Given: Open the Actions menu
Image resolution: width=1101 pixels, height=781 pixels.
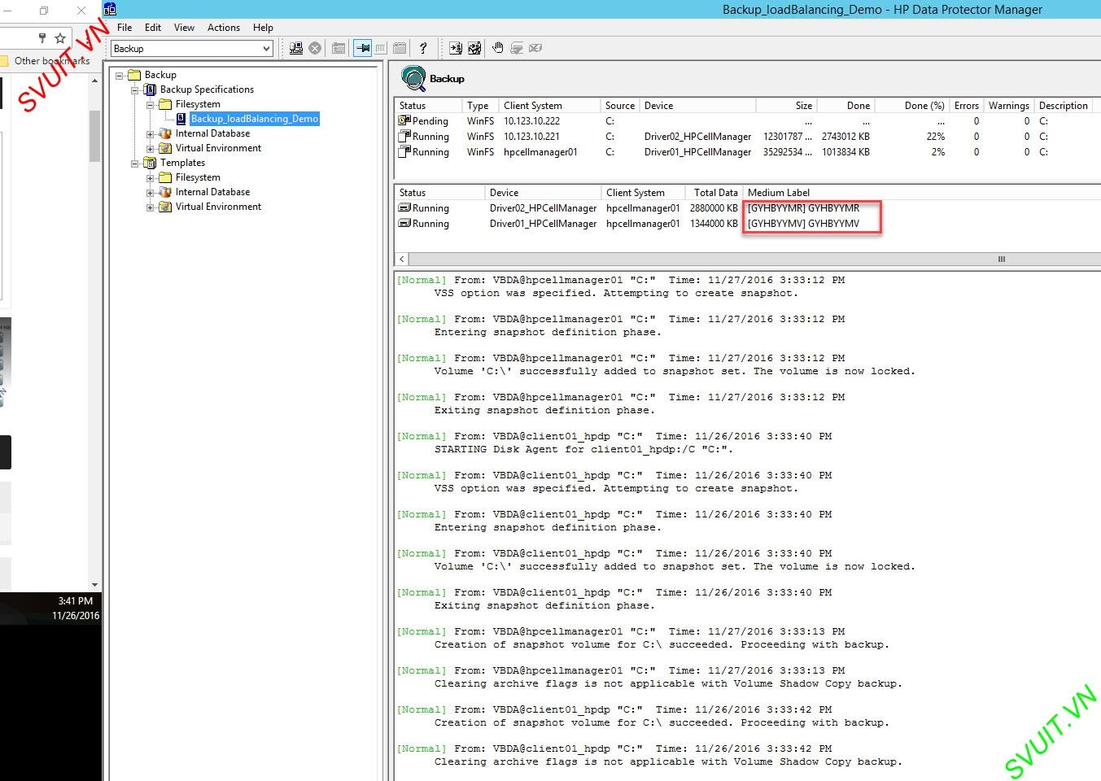Looking at the screenshot, I should (224, 27).
